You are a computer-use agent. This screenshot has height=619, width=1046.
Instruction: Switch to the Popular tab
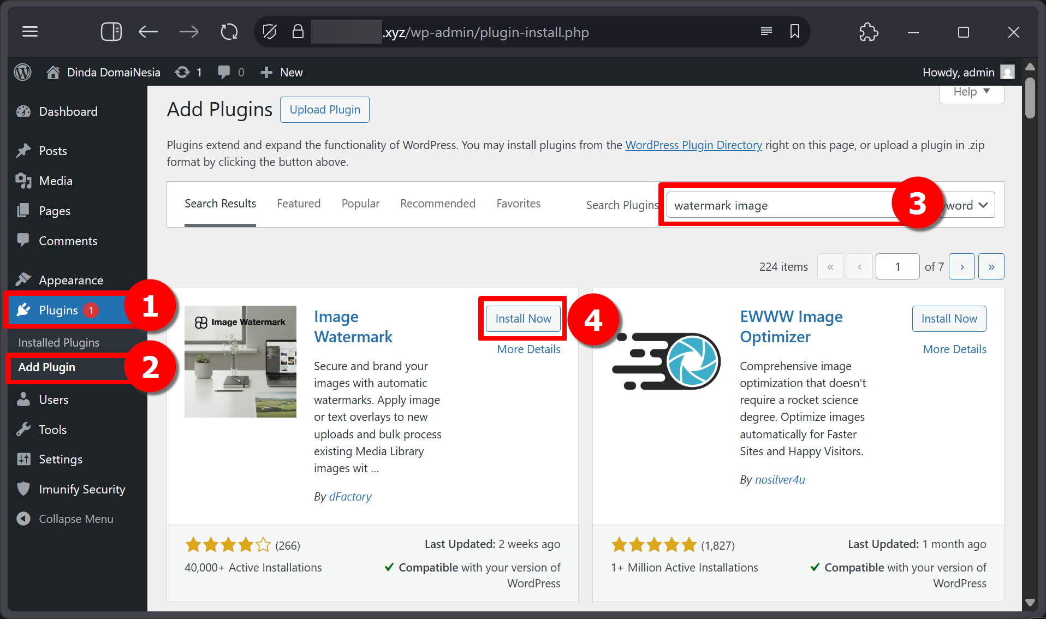coord(360,204)
